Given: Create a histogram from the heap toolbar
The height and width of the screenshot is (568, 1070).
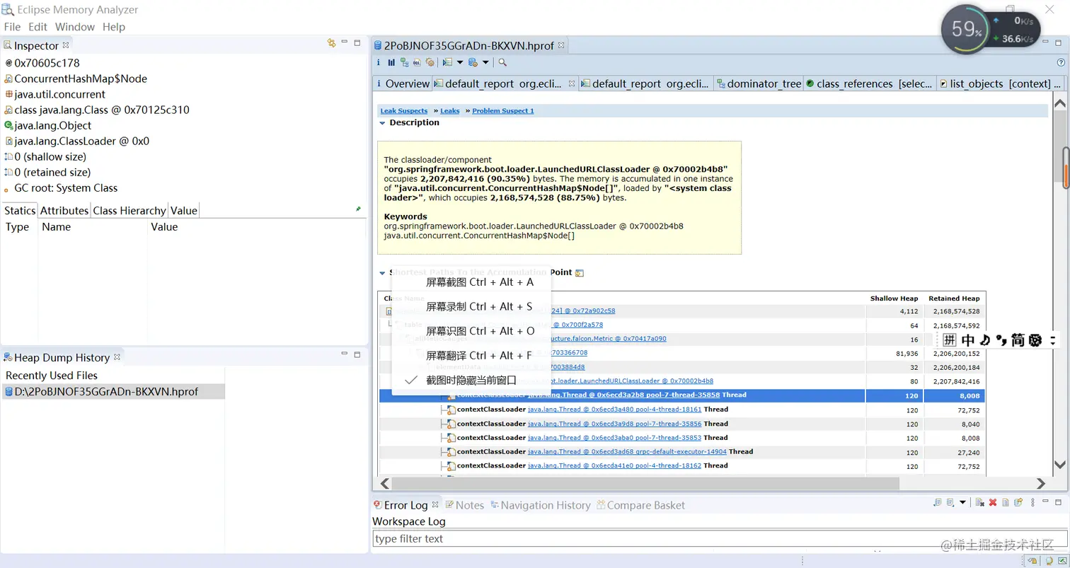Looking at the screenshot, I should (x=391, y=62).
